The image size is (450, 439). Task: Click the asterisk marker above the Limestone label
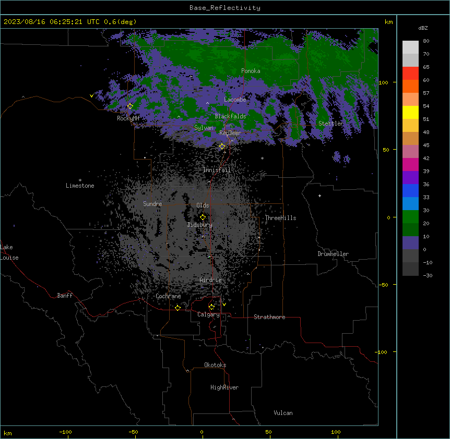pos(80,180)
